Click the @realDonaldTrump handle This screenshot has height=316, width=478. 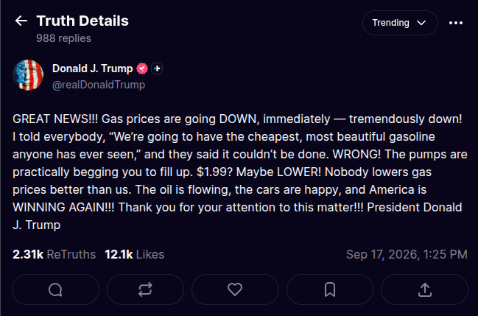[x=99, y=85]
